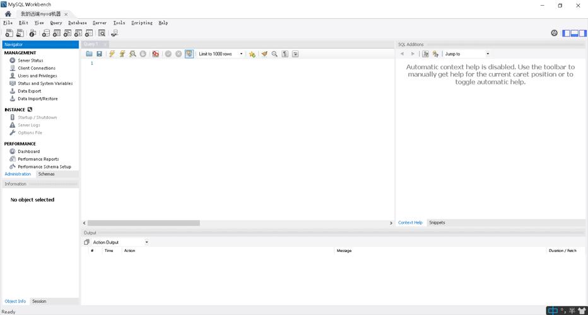This screenshot has height=315, width=588.
Task: Switch to the Snippets tab
Action: 437,222
